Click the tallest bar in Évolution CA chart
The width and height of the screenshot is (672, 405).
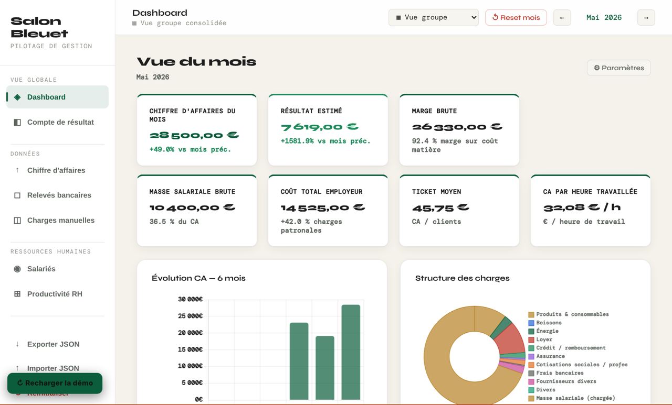click(x=351, y=352)
